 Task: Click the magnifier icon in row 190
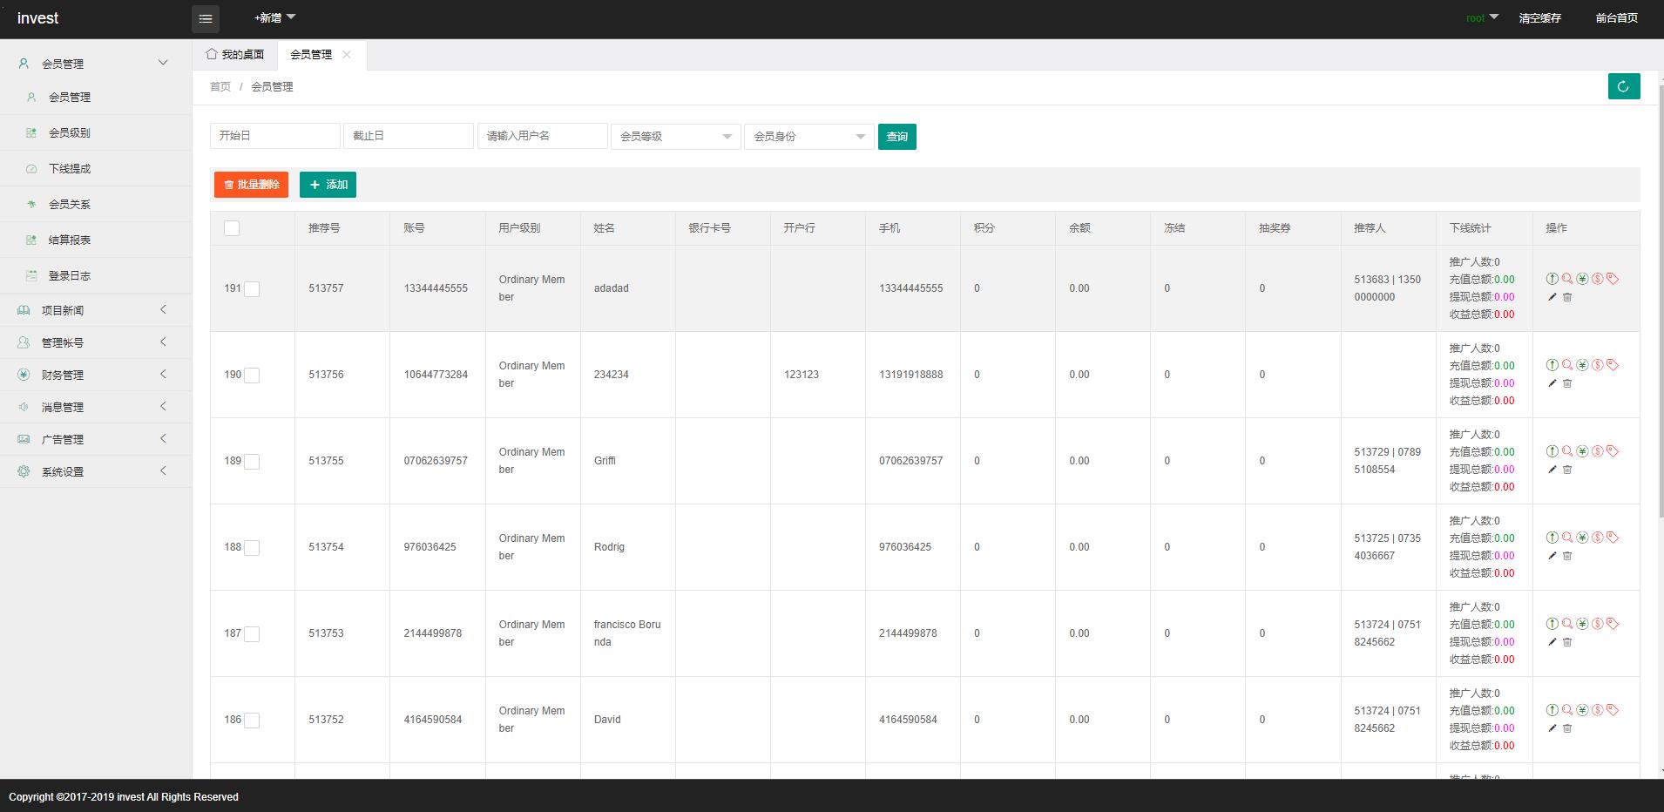point(1566,365)
